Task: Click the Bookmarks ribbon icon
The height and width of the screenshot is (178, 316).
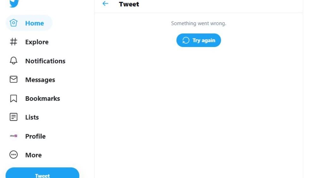Action: point(14,98)
